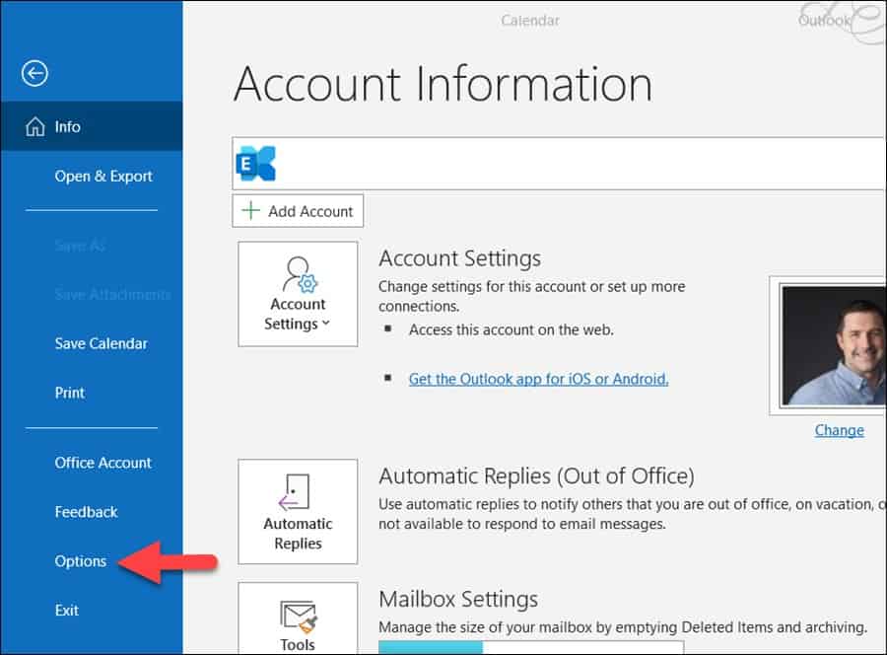Click the Calendar title at top

click(530, 21)
